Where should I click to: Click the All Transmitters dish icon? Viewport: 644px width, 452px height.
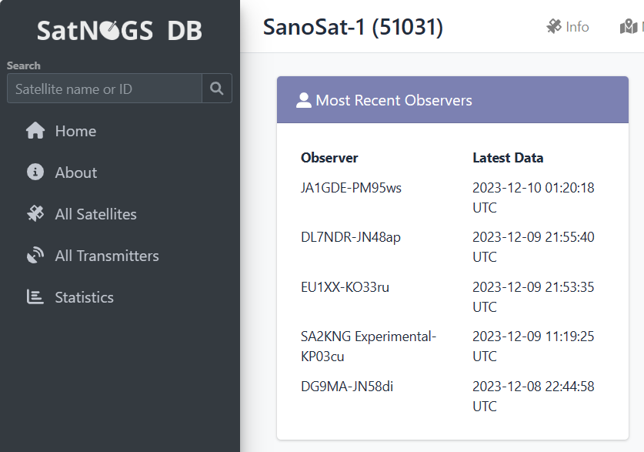point(35,255)
